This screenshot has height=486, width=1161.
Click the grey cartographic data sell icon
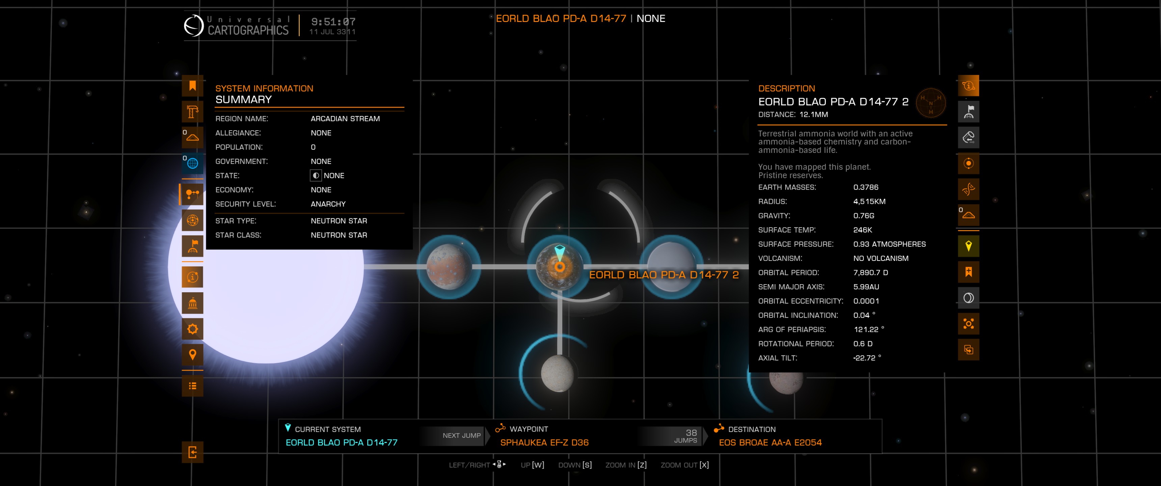[x=968, y=137]
